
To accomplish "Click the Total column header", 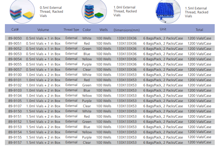I will tap(199, 30).
